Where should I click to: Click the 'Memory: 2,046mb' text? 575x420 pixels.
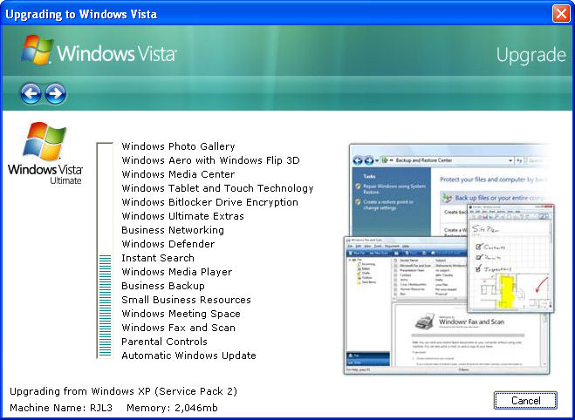pyautogui.click(x=173, y=408)
